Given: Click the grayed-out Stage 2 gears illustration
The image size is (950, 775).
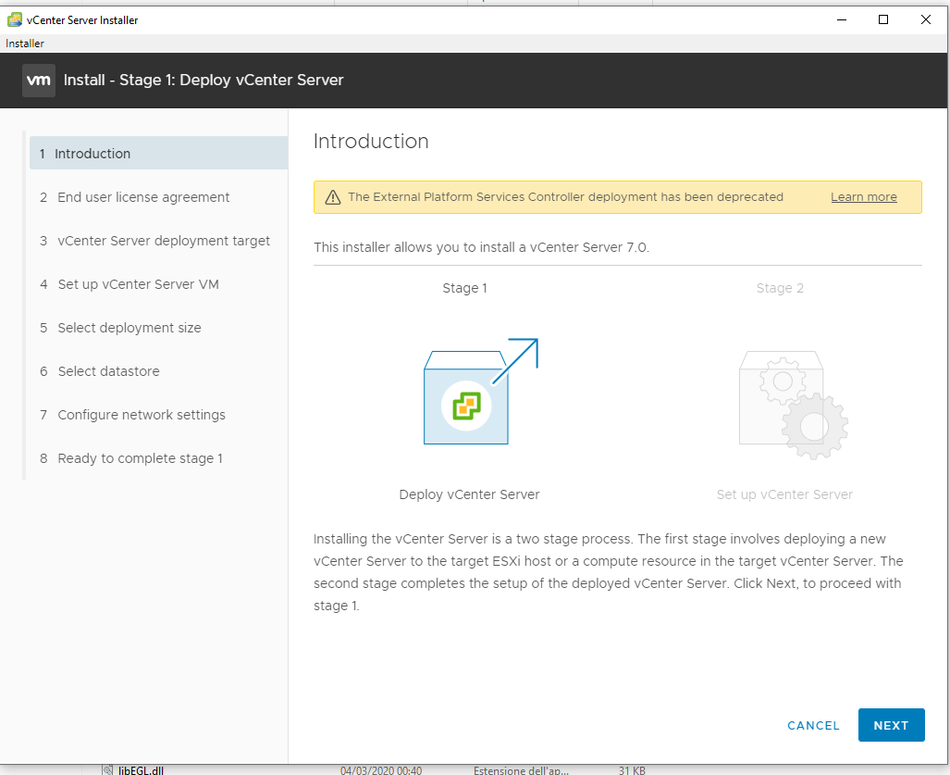Looking at the screenshot, I should 793,405.
